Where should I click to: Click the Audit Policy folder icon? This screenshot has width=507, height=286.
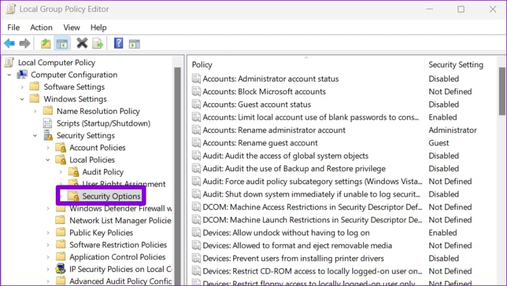(74, 171)
